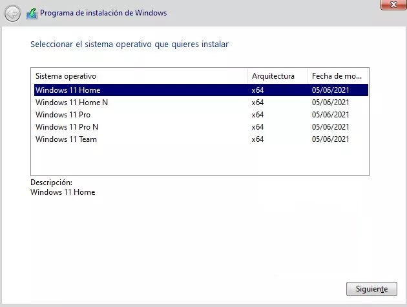This screenshot has width=407, height=307.
Task: Click the description text below Descripción
Action: pos(63,192)
